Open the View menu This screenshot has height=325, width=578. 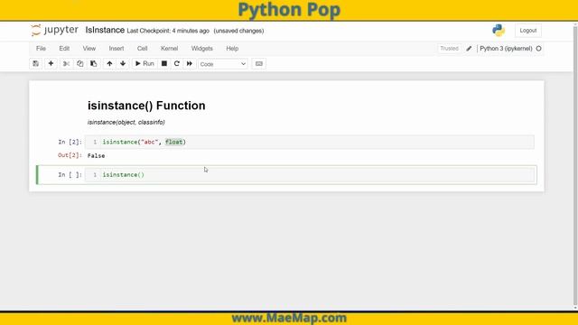89,48
